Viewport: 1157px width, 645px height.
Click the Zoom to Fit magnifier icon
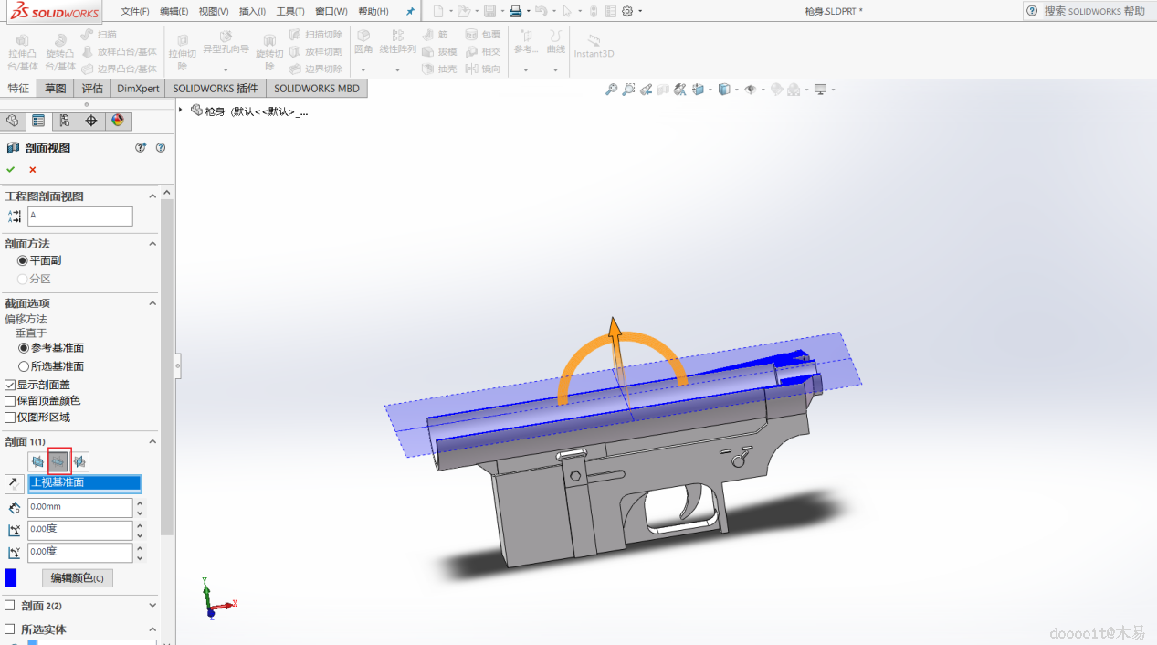point(612,90)
